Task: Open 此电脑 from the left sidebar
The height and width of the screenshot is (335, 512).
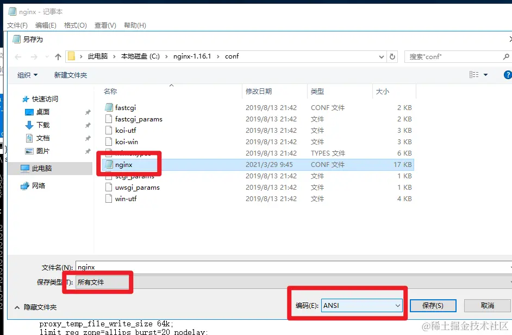Action: click(x=41, y=168)
